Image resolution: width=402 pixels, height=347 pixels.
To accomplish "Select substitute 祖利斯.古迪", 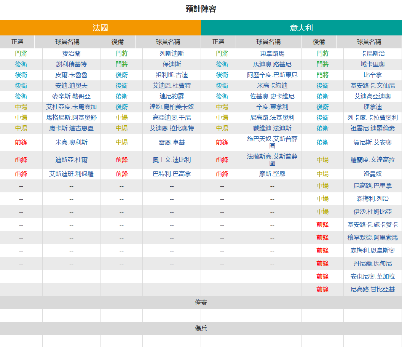I will (172, 75).
